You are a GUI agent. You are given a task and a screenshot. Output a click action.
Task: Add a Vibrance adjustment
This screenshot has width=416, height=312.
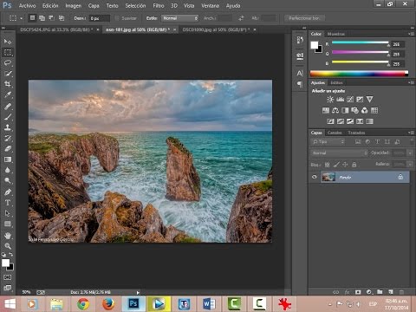click(x=369, y=100)
